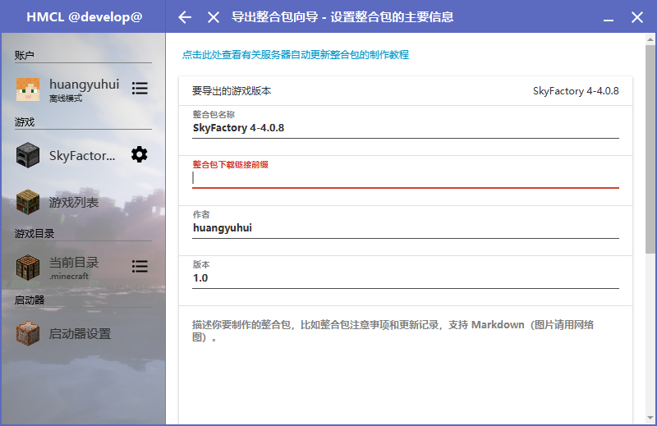Click the 作者 field containing huangyuhui

click(405, 228)
